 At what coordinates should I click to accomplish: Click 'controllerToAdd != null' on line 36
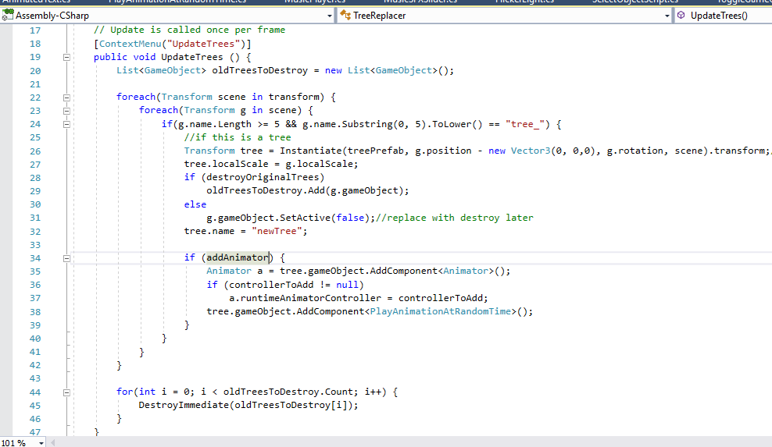pos(294,284)
